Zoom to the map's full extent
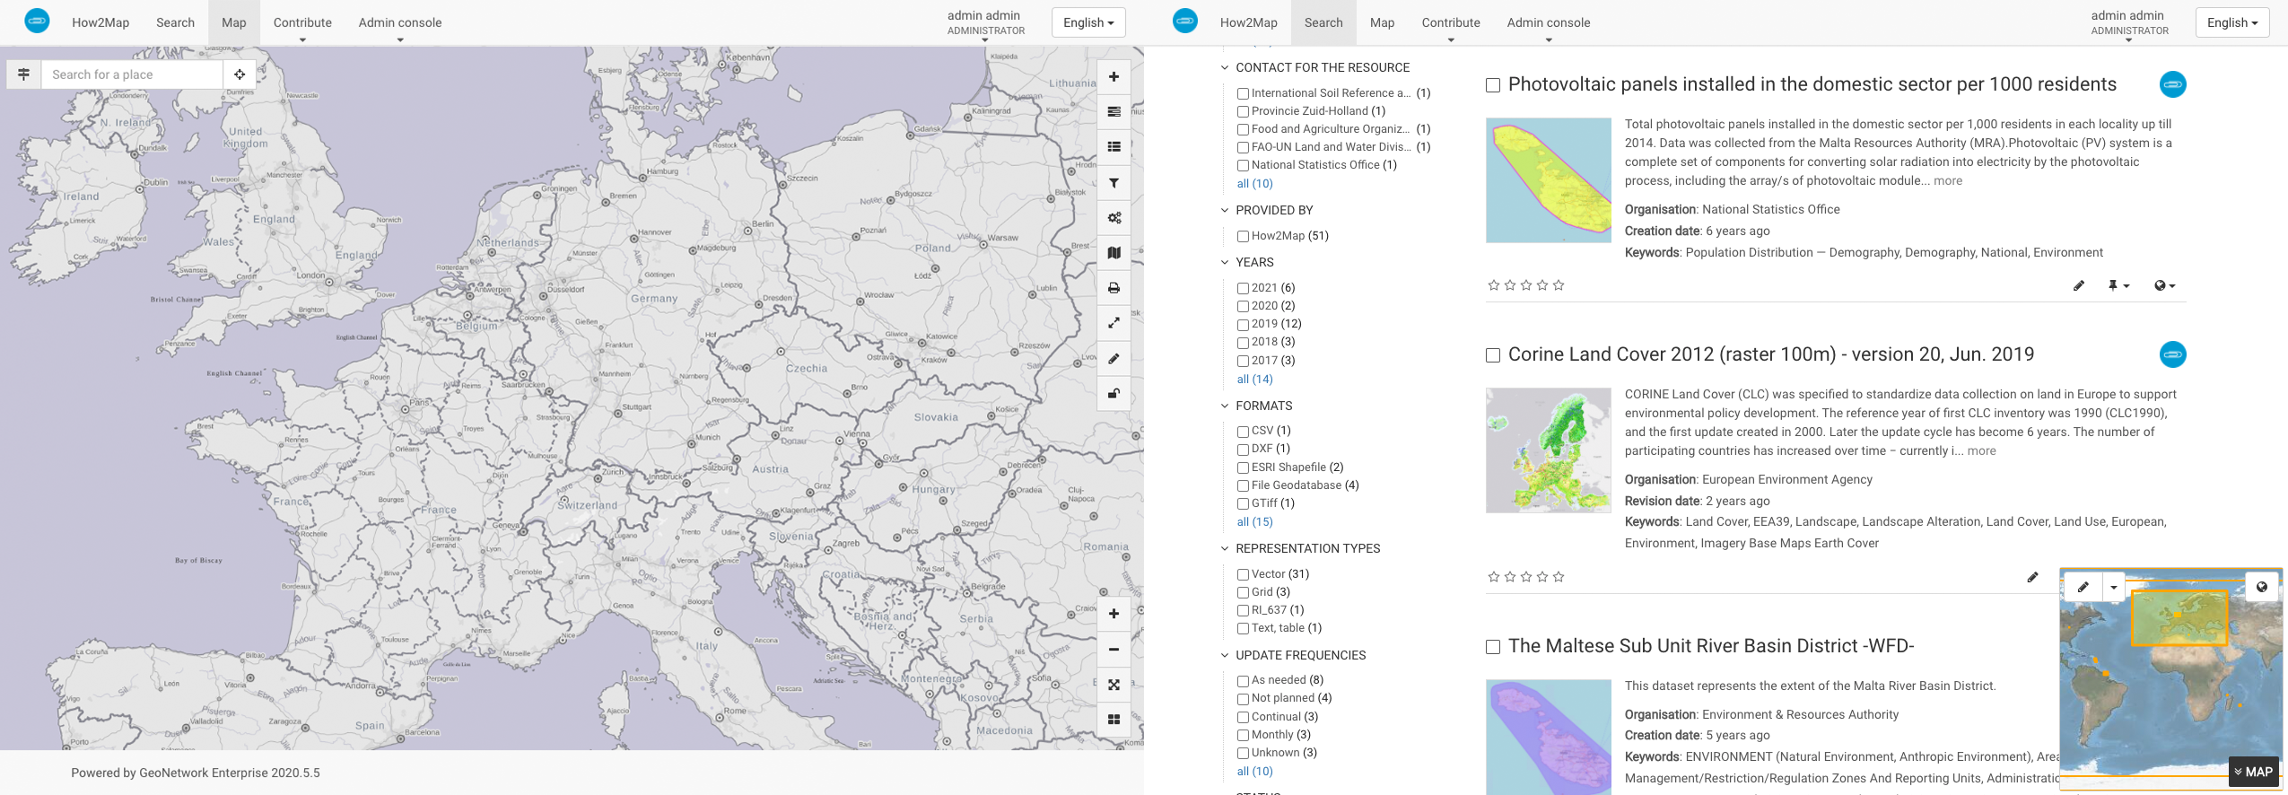 coord(1113,685)
